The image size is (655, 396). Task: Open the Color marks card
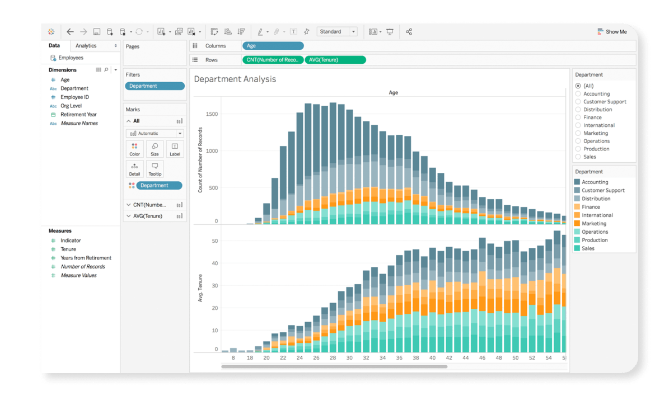[135, 149]
